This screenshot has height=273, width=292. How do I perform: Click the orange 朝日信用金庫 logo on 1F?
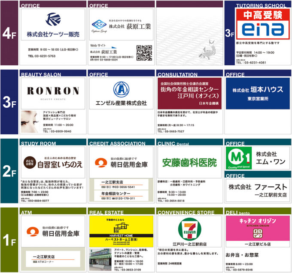pyautogui.click(x=33, y=232)
